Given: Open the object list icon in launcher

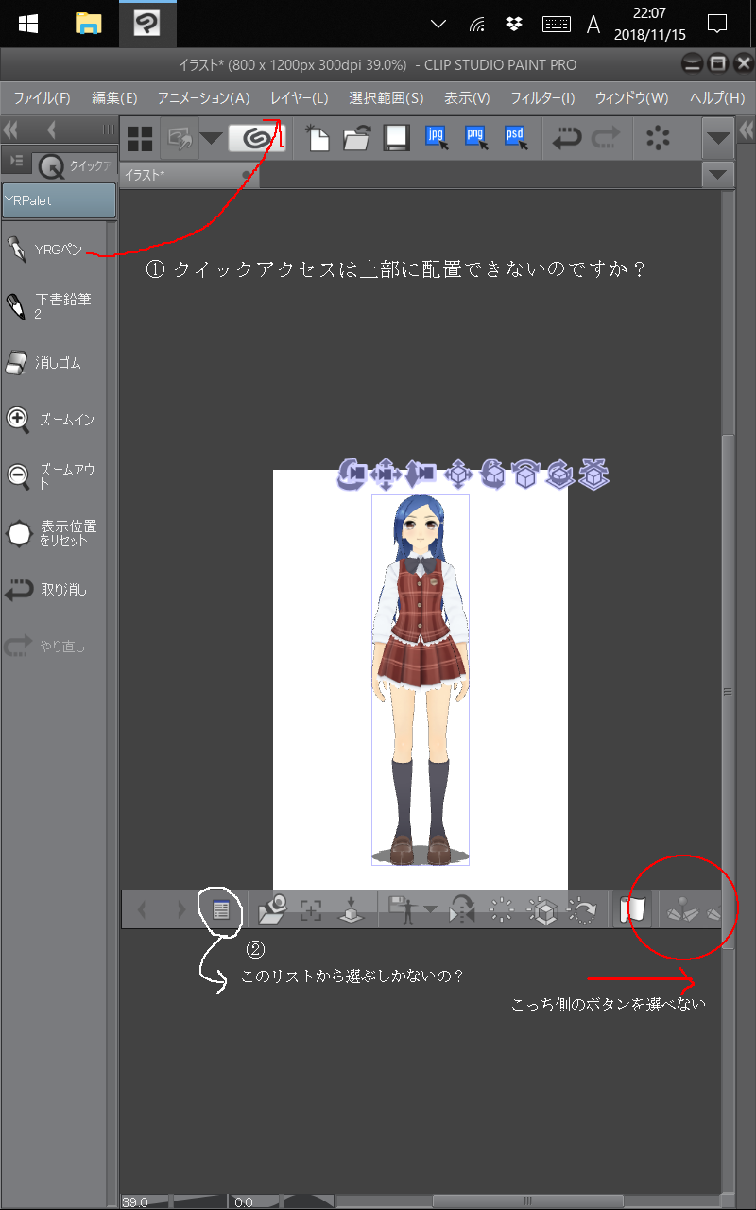Looking at the screenshot, I should click(221, 910).
